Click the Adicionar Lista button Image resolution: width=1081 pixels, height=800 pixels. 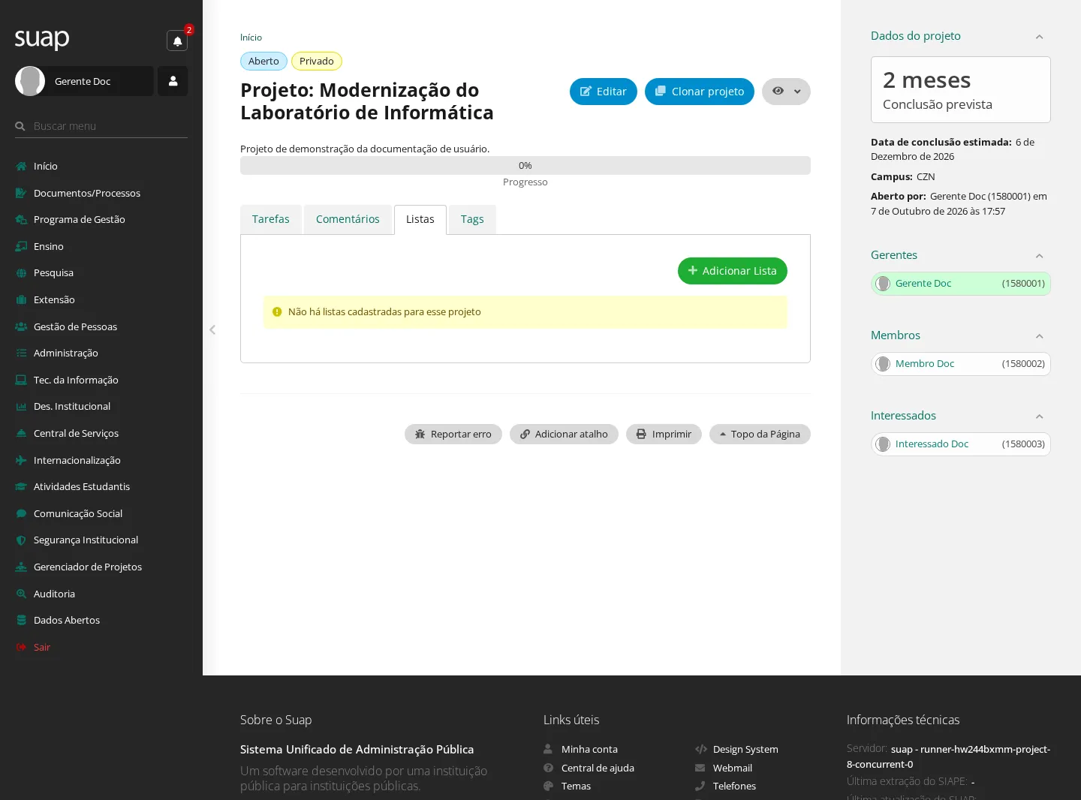(x=733, y=271)
